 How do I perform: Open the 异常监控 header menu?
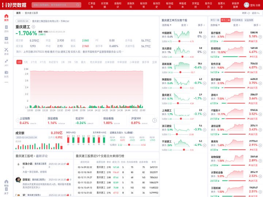(195, 5)
